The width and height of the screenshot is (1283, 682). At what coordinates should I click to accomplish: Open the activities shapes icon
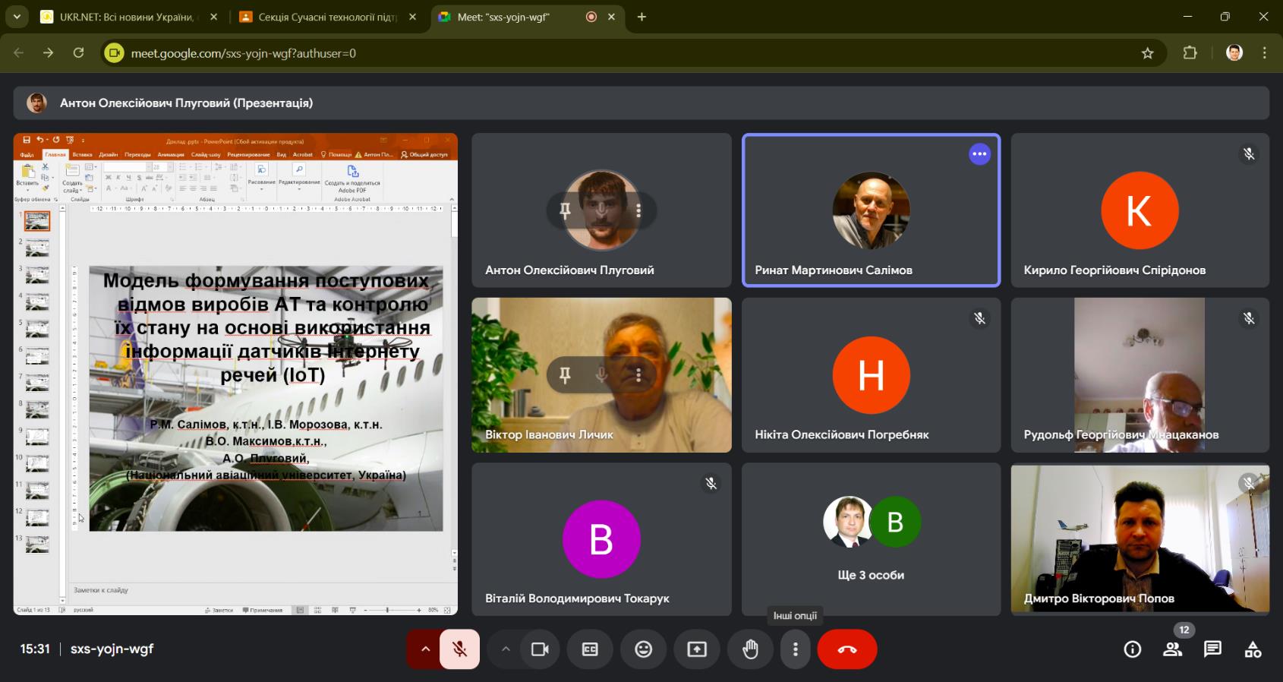point(1253,649)
